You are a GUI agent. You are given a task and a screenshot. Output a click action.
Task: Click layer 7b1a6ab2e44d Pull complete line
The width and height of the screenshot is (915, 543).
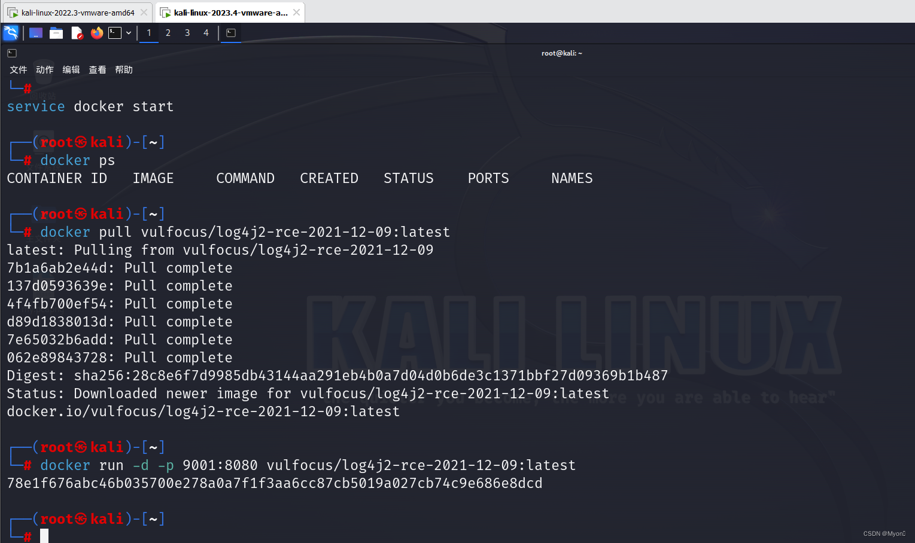[120, 268]
